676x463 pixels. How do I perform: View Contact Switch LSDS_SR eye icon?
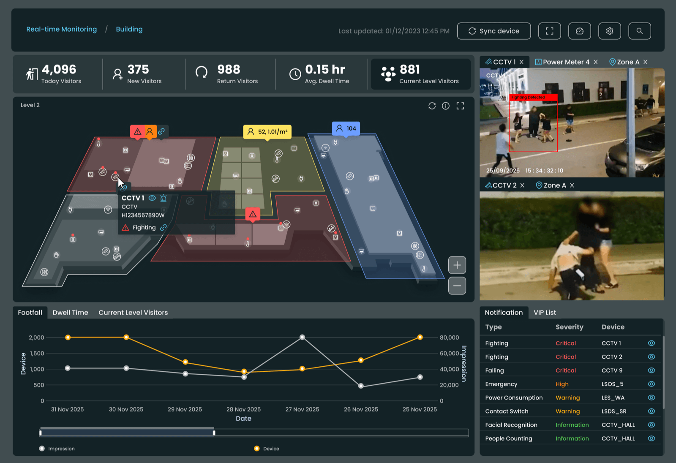651,411
